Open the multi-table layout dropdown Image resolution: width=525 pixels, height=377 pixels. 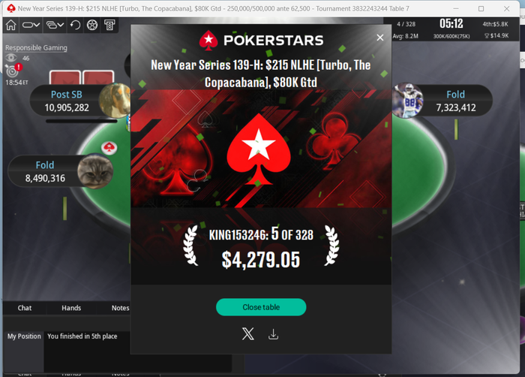pyautogui.click(x=55, y=25)
